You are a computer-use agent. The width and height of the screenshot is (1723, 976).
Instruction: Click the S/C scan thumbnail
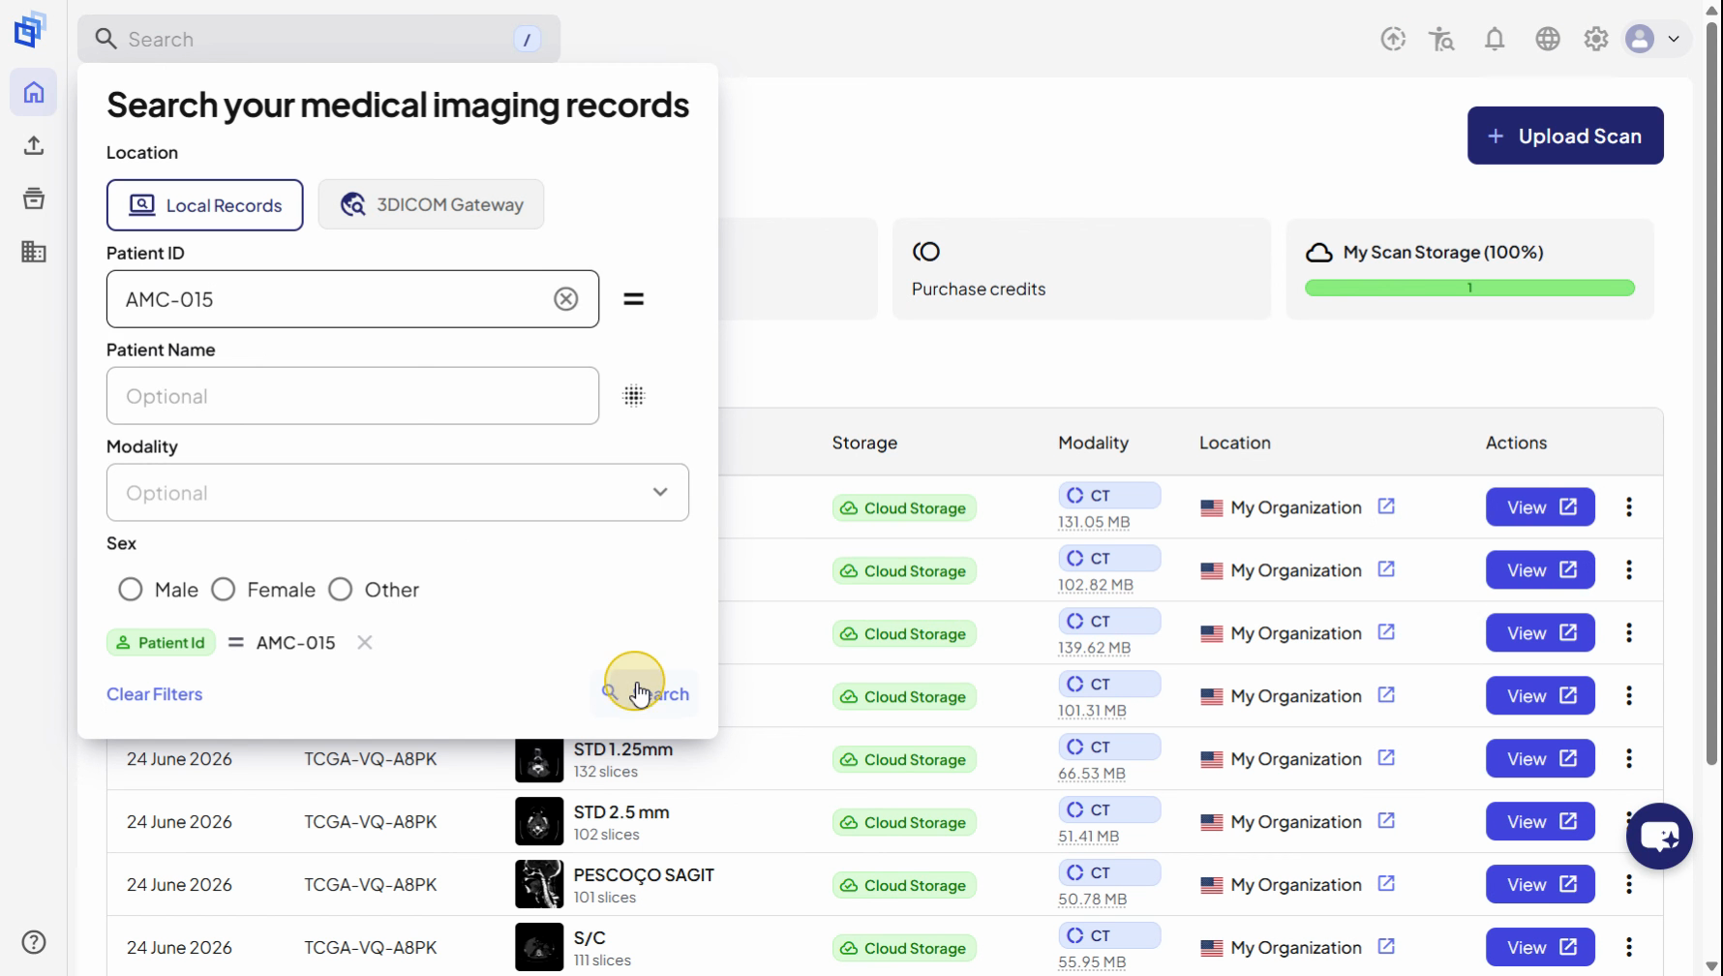point(539,947)
